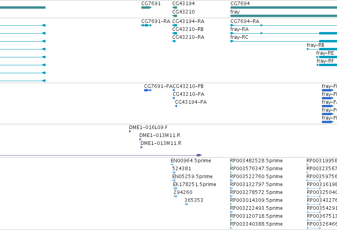Open the RP003340388.5prime feature label

pos(256,224)
